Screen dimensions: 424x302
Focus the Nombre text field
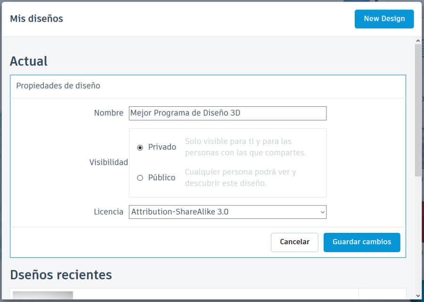227,113
